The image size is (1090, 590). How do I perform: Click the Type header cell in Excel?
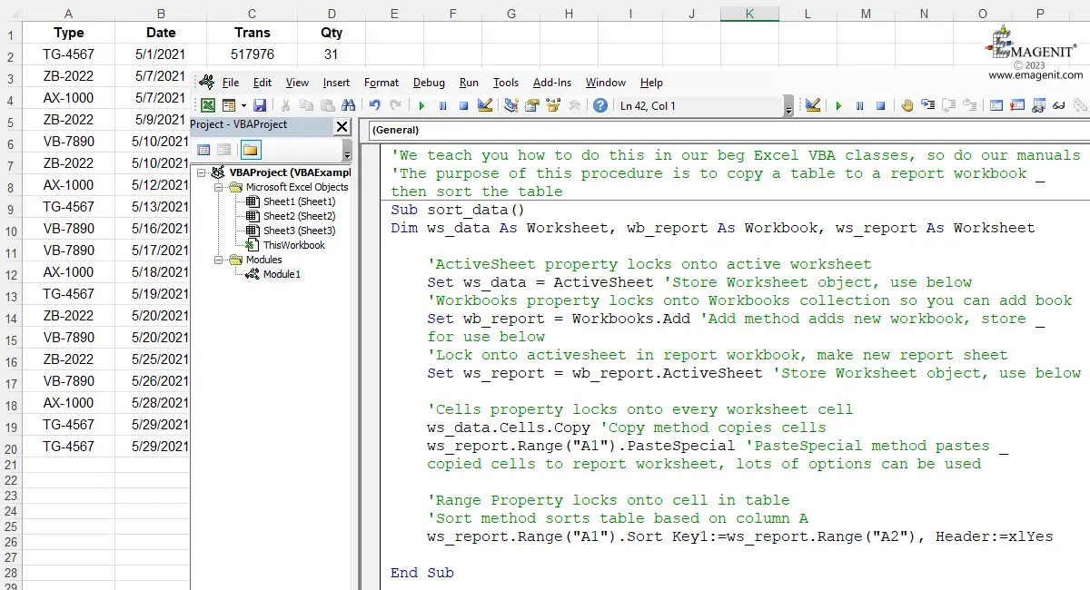pos(69,33)
